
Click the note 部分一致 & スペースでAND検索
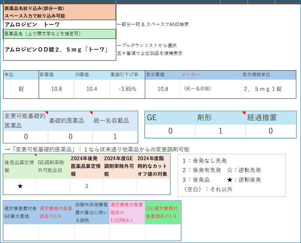point(153,25)
